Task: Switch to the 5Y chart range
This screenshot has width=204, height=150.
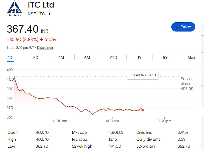Action: tap(165, 58)
